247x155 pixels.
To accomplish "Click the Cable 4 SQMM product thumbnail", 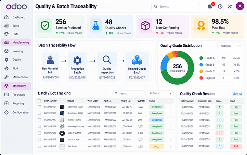I will pyautogui.click(x=62, y=133).
